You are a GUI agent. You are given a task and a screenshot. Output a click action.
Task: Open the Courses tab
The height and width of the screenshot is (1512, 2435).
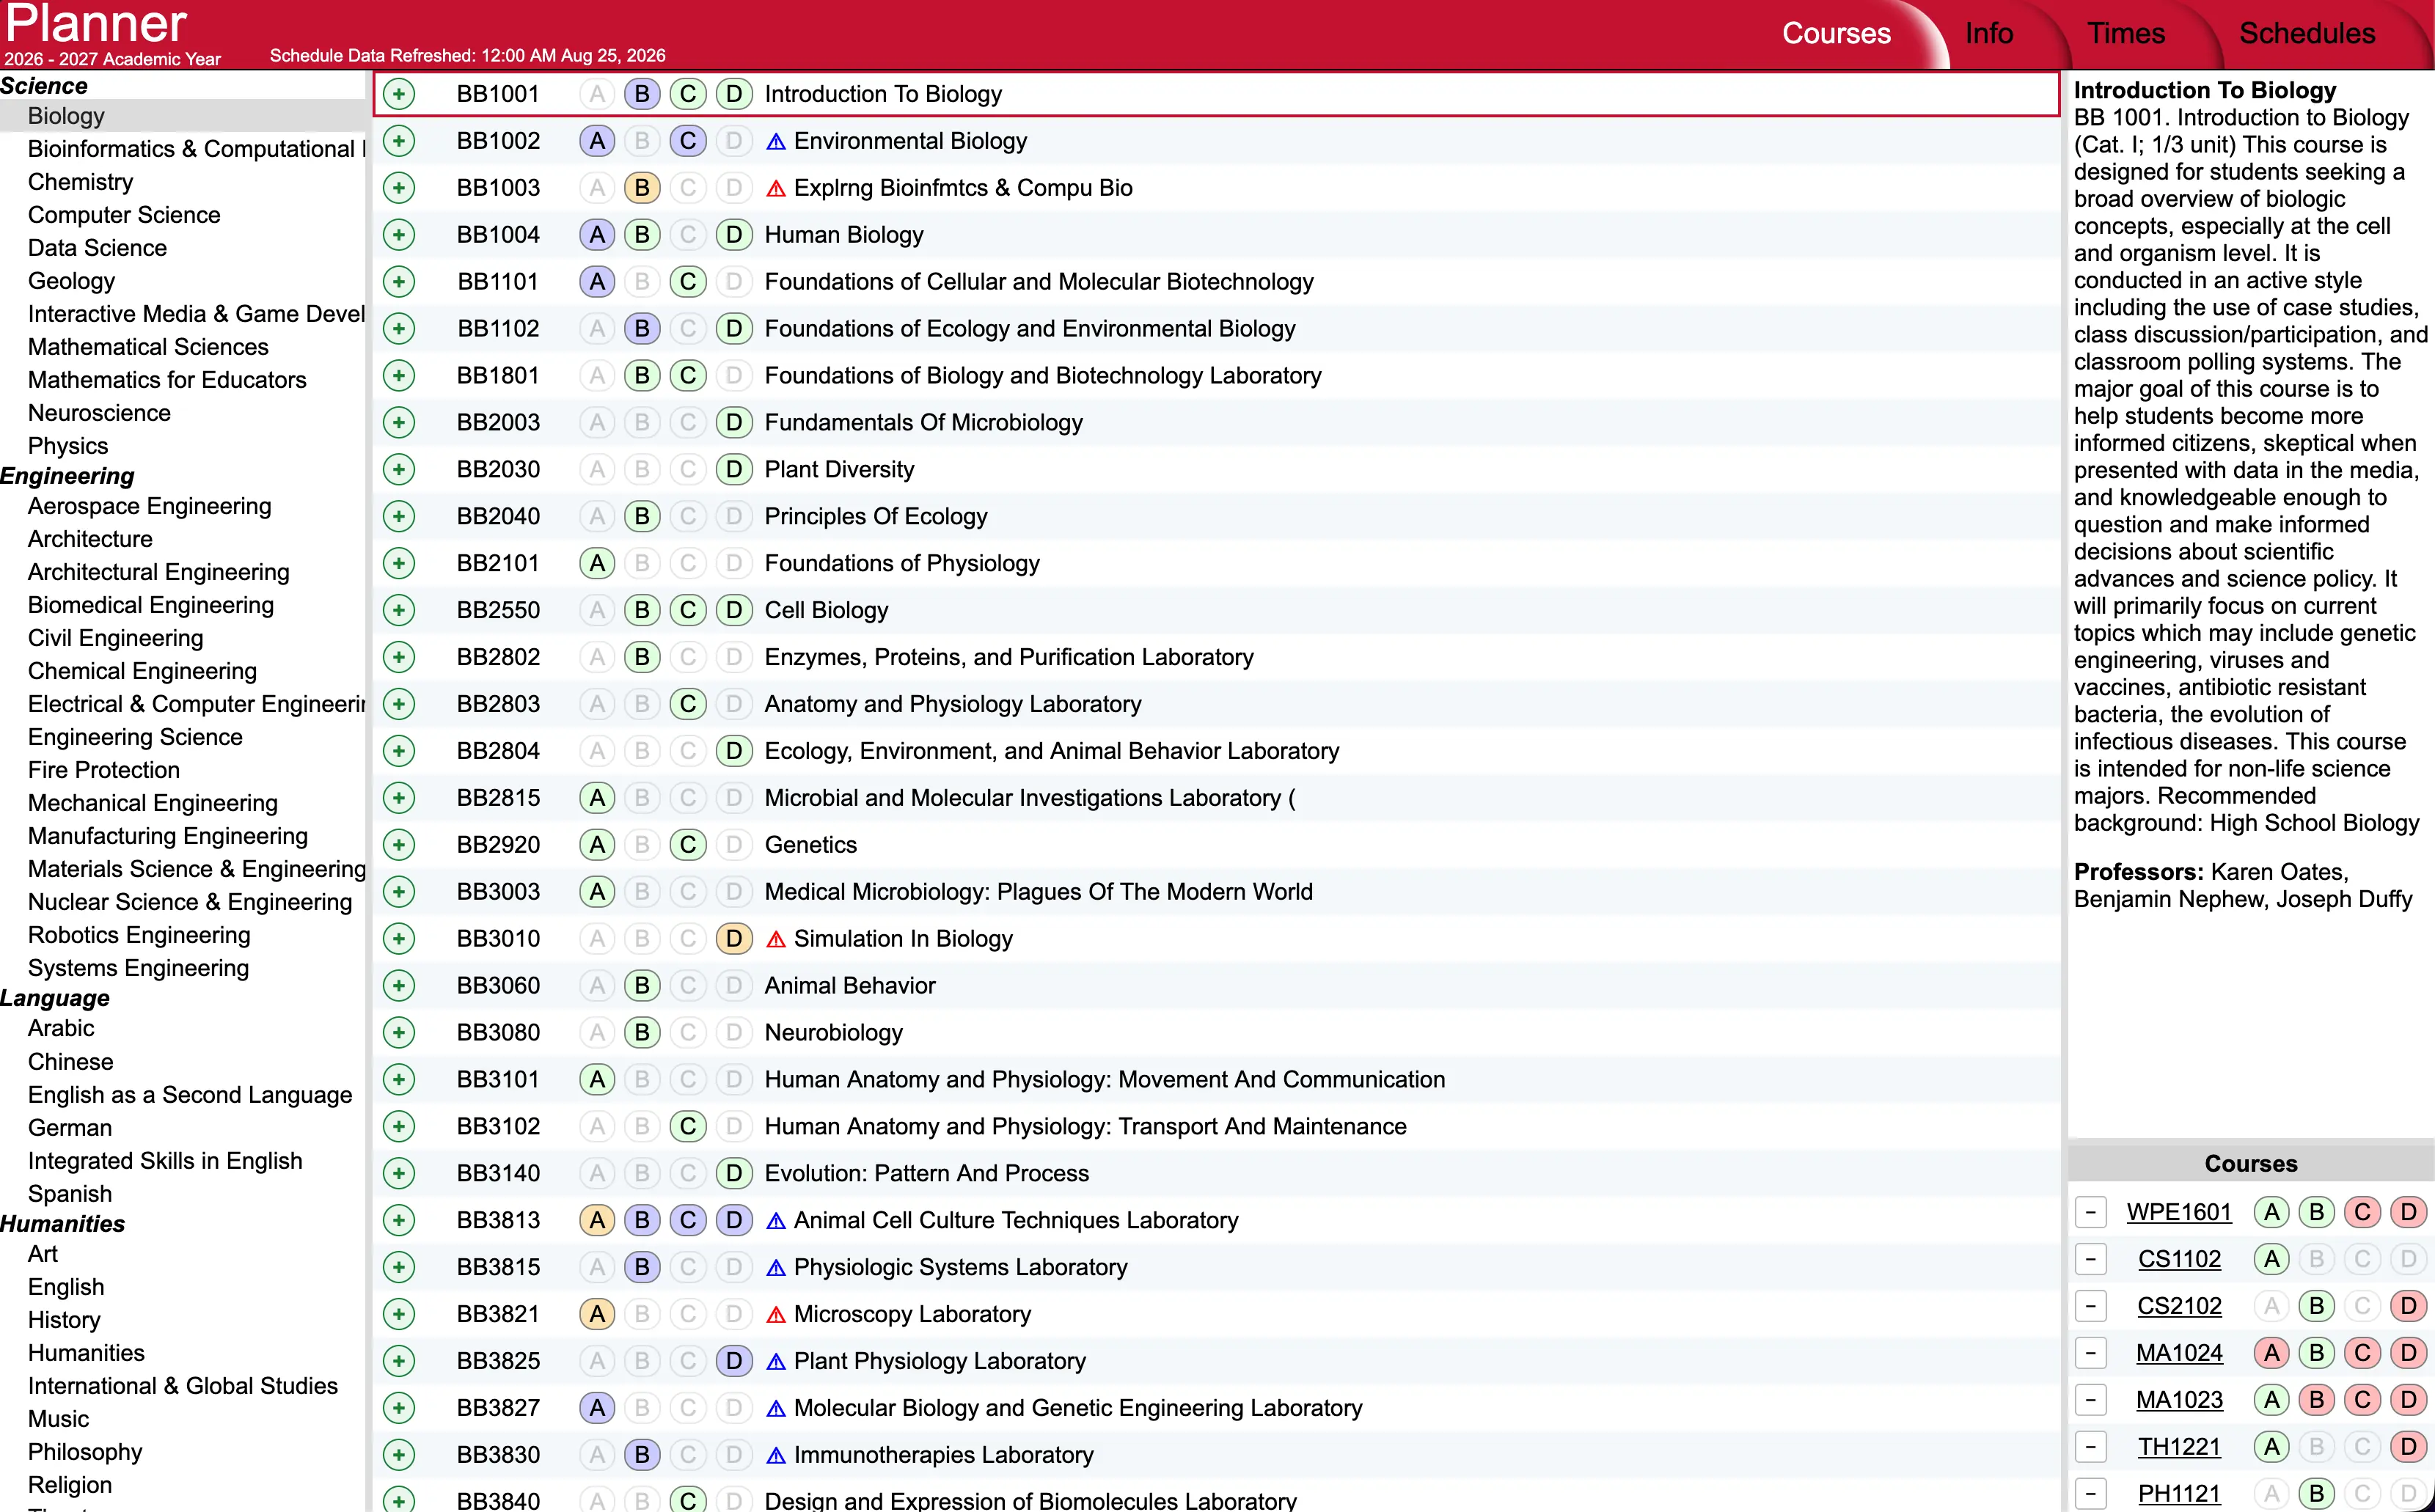[1836, 34]
